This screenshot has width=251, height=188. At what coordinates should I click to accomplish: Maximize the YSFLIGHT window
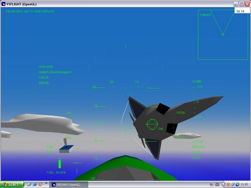tap(241, 4)
